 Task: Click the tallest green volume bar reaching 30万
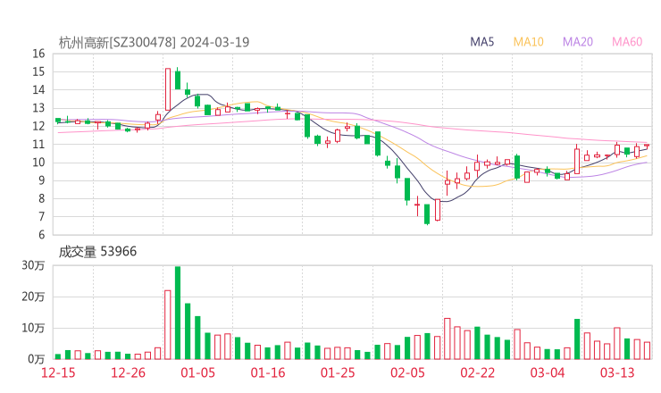pyautogui.click(x=178, y=313)
